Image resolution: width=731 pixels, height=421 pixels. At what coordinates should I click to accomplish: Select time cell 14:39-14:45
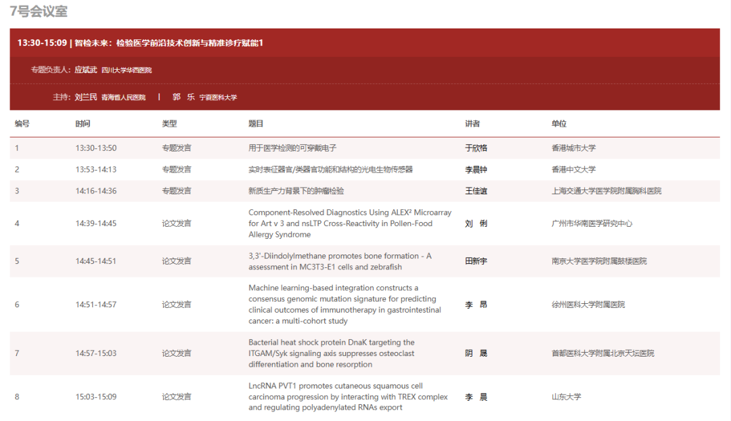pos(96,224)
